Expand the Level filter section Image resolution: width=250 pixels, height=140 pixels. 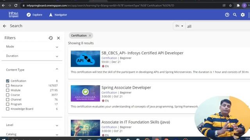pos(32,125)
